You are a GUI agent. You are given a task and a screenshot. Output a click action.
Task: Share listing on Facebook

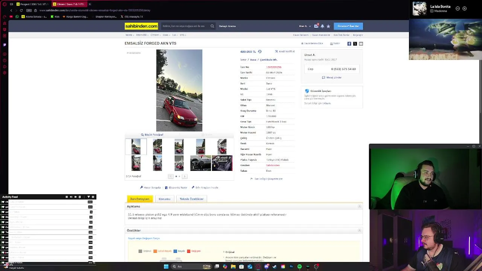point(349,44)
